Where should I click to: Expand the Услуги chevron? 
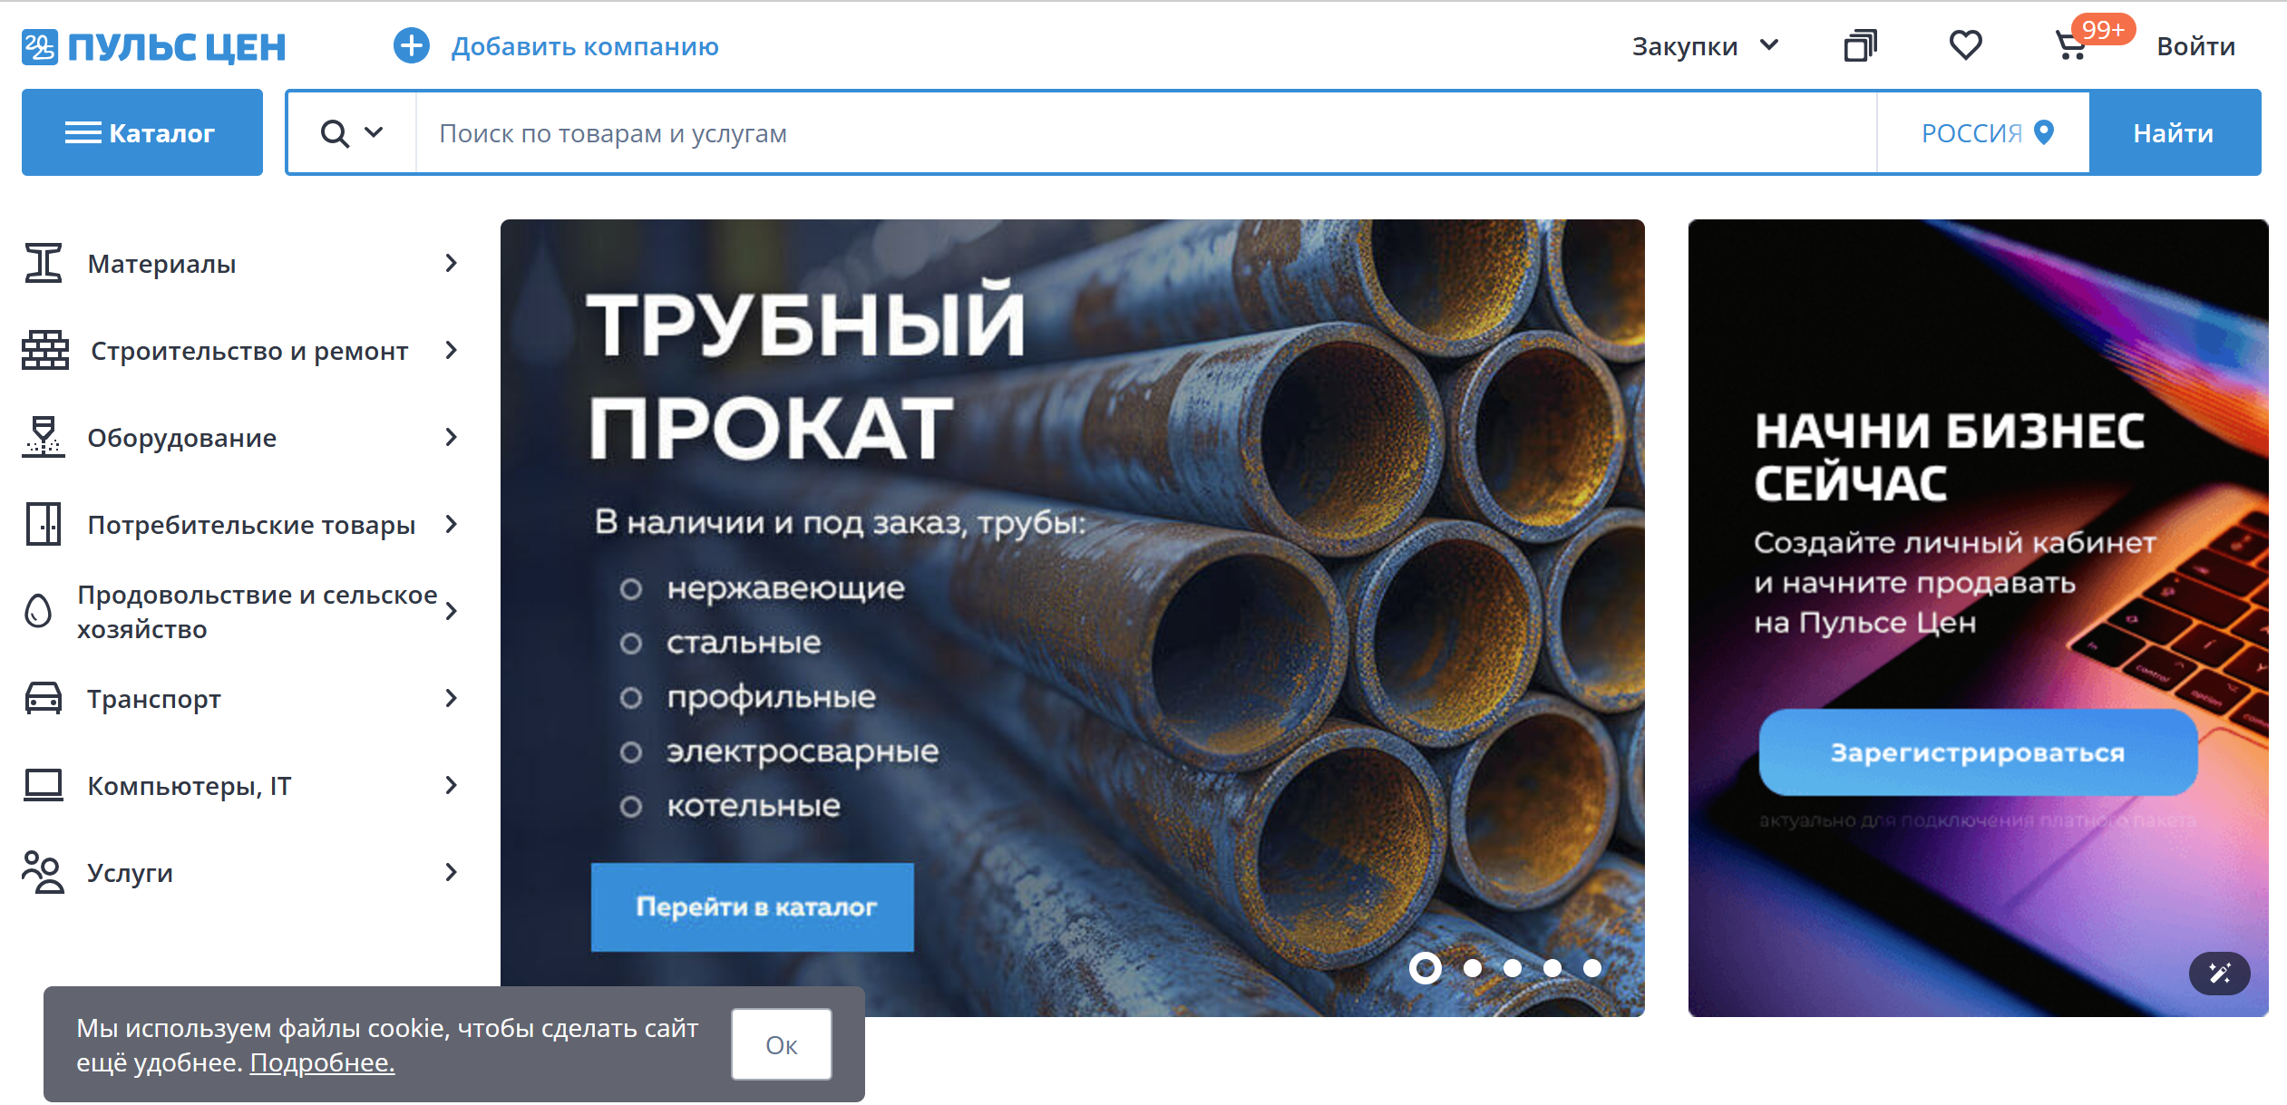click(x=452, y=872)
